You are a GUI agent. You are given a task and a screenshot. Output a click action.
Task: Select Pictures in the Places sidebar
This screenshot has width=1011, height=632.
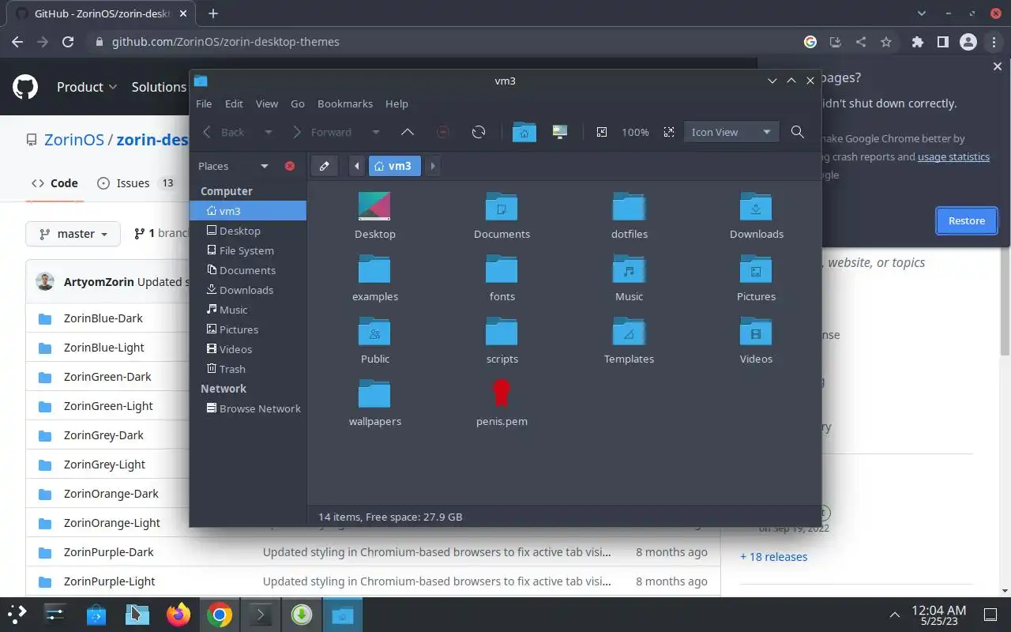point(248,329)
